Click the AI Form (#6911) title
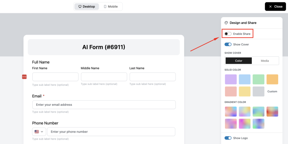Screen dimensions: 288x144 104,47
